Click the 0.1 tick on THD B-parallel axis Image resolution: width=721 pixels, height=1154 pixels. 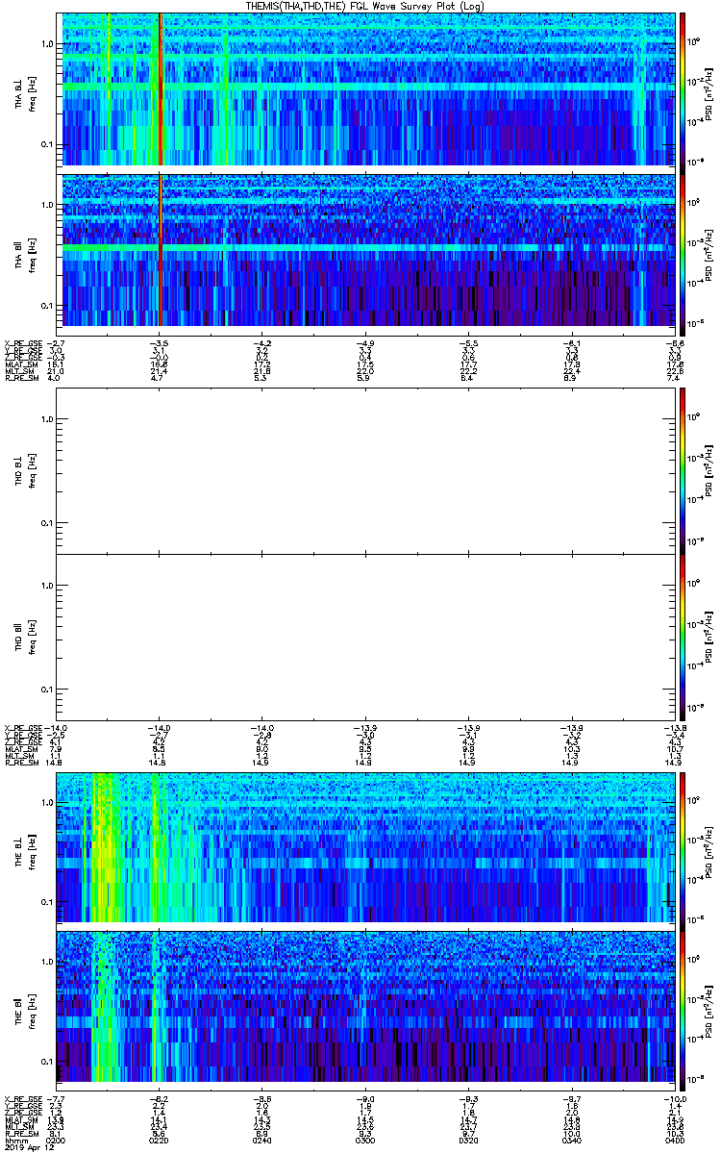click(47, 690)
